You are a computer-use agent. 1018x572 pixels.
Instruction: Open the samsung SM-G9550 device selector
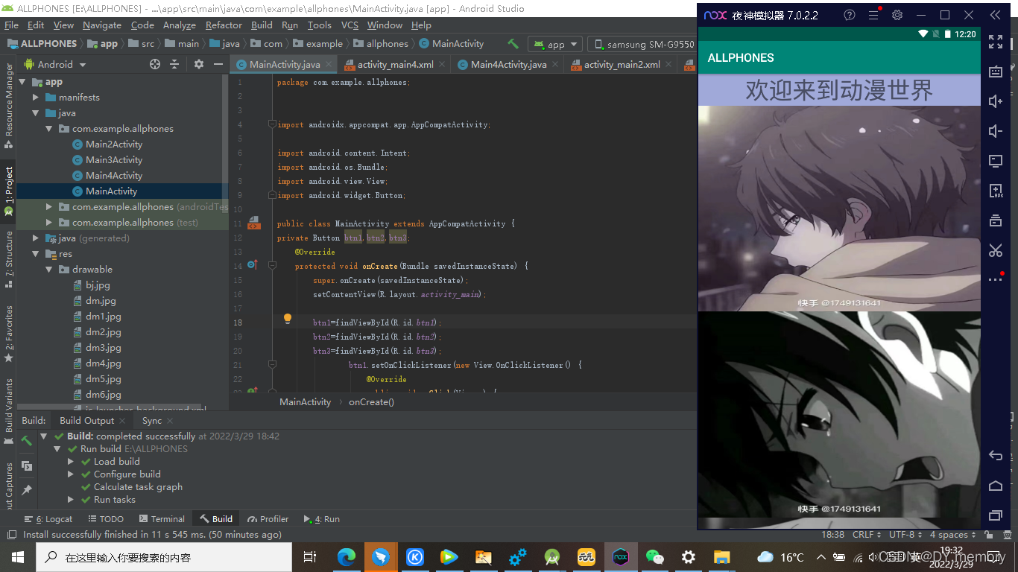[642, 44]
